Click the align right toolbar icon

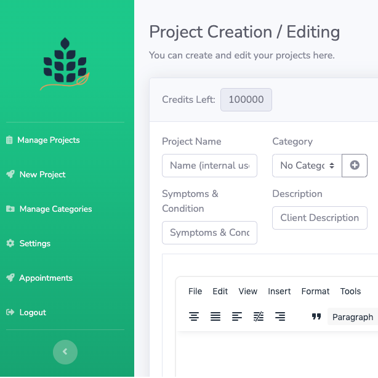pyautogui.click(x=280, y=316)
